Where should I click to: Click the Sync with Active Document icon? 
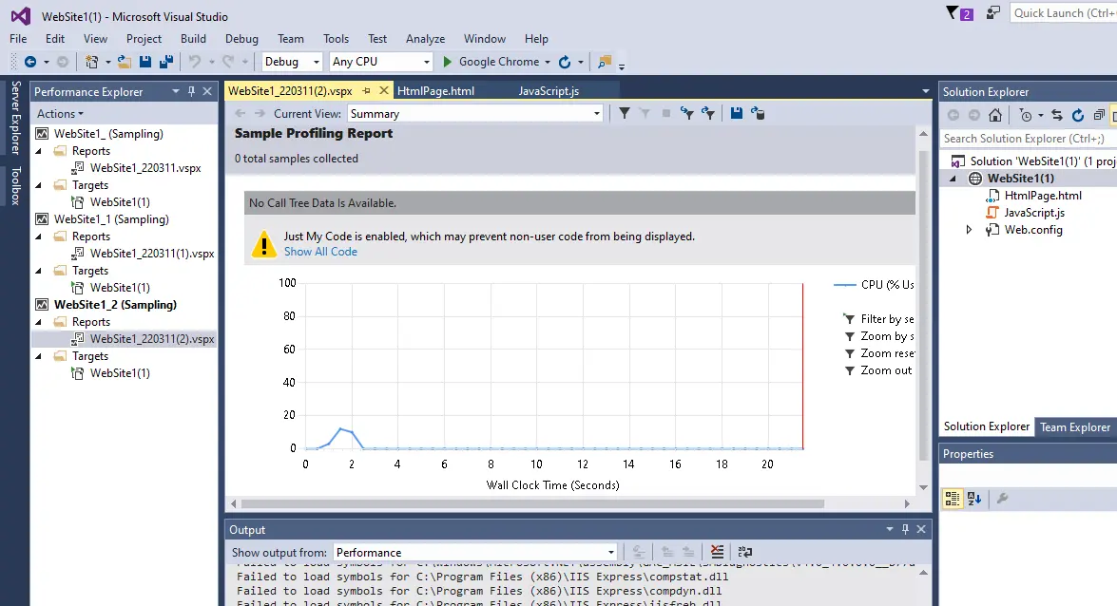click(x=1057, y=115)
